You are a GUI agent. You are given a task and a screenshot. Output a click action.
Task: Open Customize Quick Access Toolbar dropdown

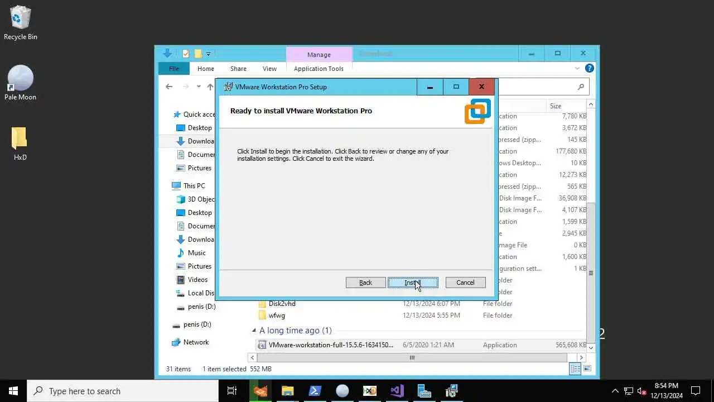point(208,54)
